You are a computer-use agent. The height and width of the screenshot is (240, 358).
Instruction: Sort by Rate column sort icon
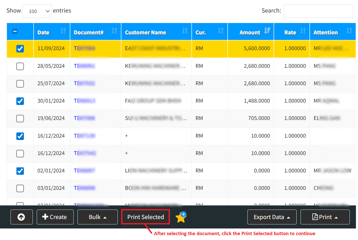(x=303, y=31)
